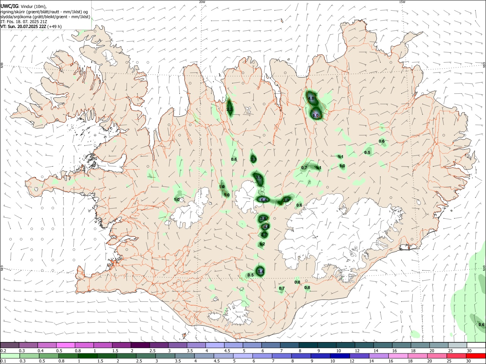Select the 3.8 precipitation value on the map
The width and height of the screenshot is (486, 364).
pyautogui.click(x=263, y=218)
